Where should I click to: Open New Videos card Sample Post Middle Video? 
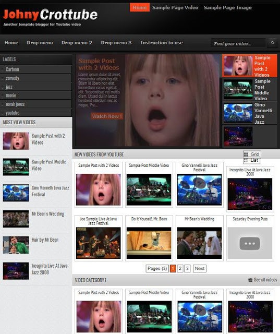click(149, 185)
